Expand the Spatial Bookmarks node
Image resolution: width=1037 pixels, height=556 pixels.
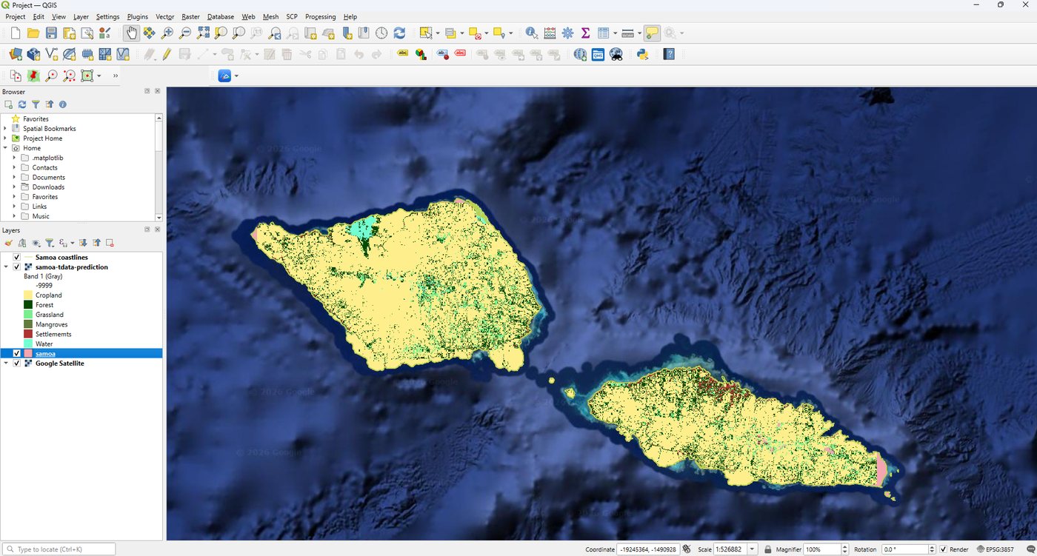[6, 129]
